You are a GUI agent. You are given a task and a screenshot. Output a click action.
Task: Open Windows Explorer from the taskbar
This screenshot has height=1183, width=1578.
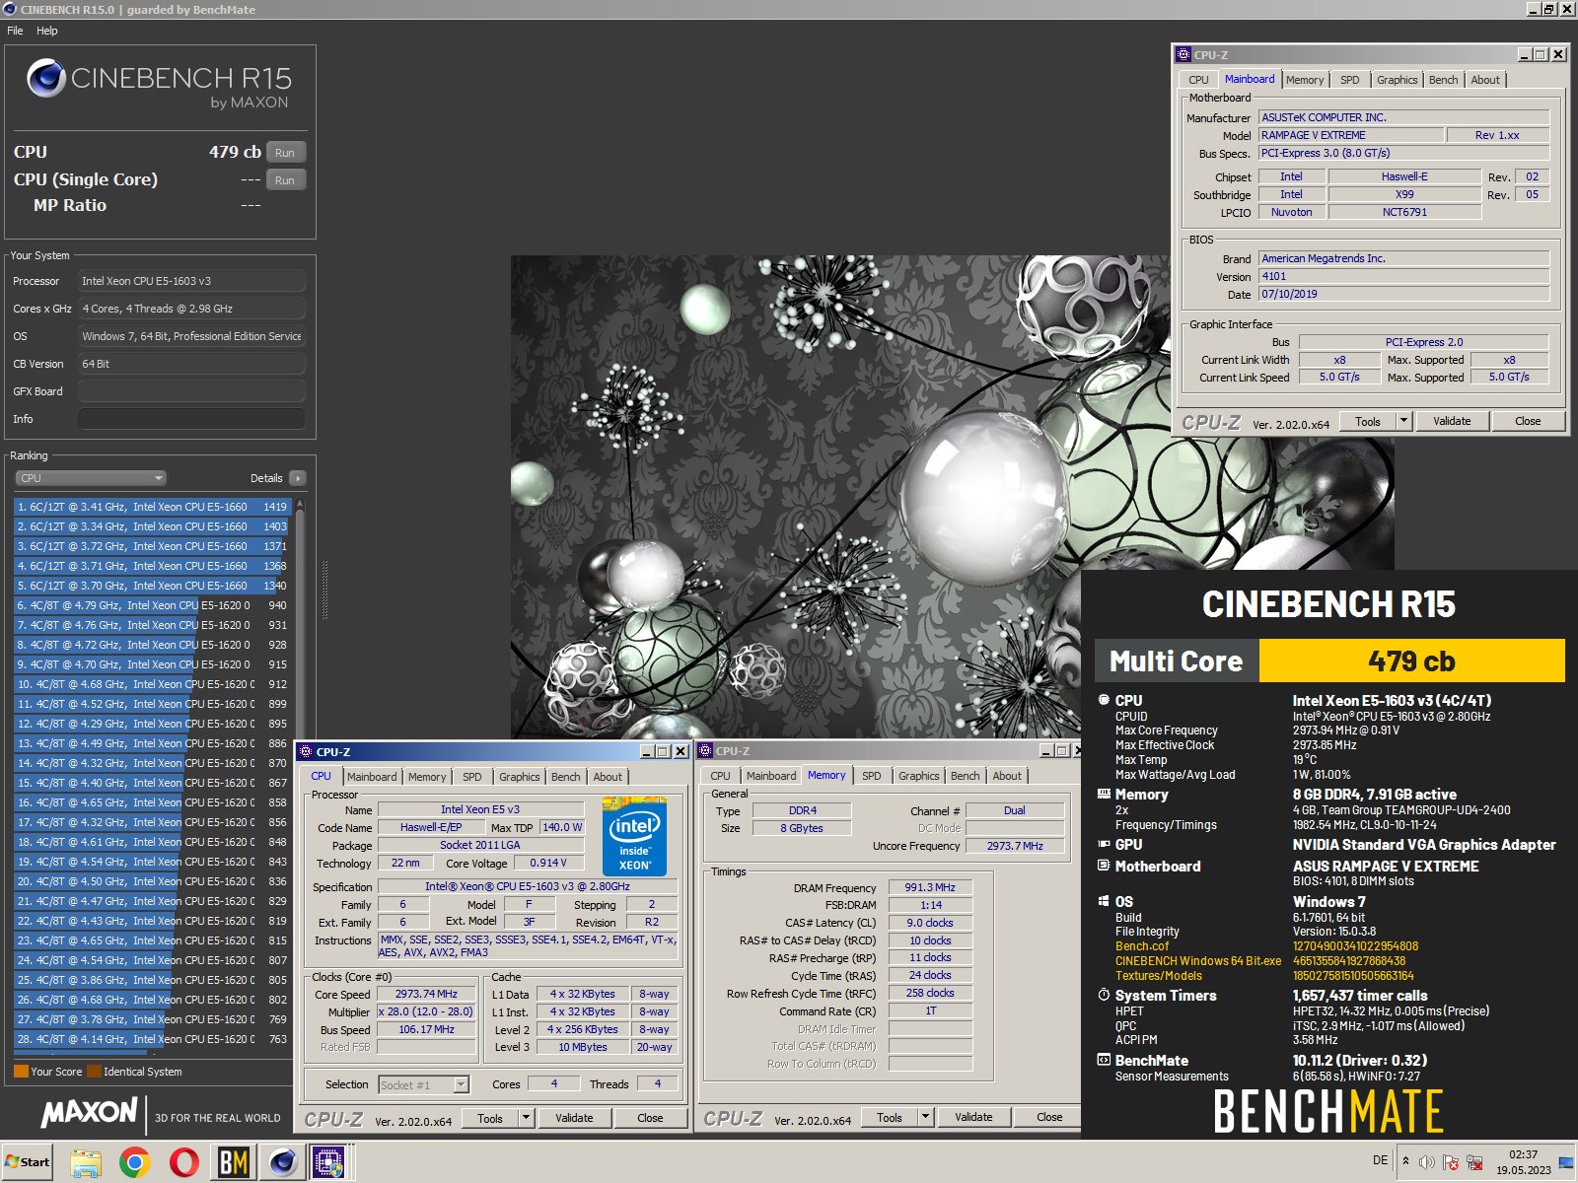point(86,1162)
